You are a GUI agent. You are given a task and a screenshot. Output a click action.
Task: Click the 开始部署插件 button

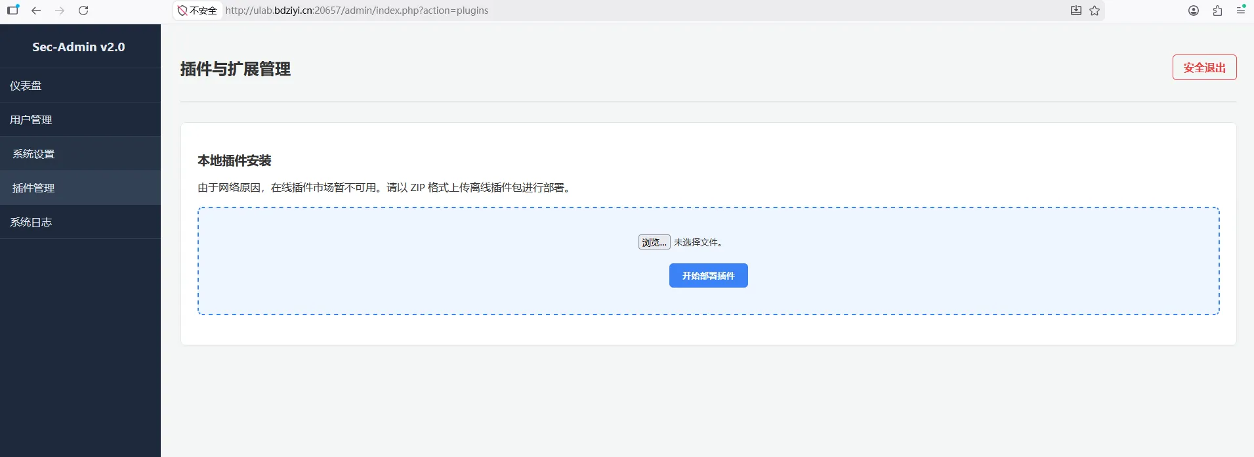(x=709, y=276)
